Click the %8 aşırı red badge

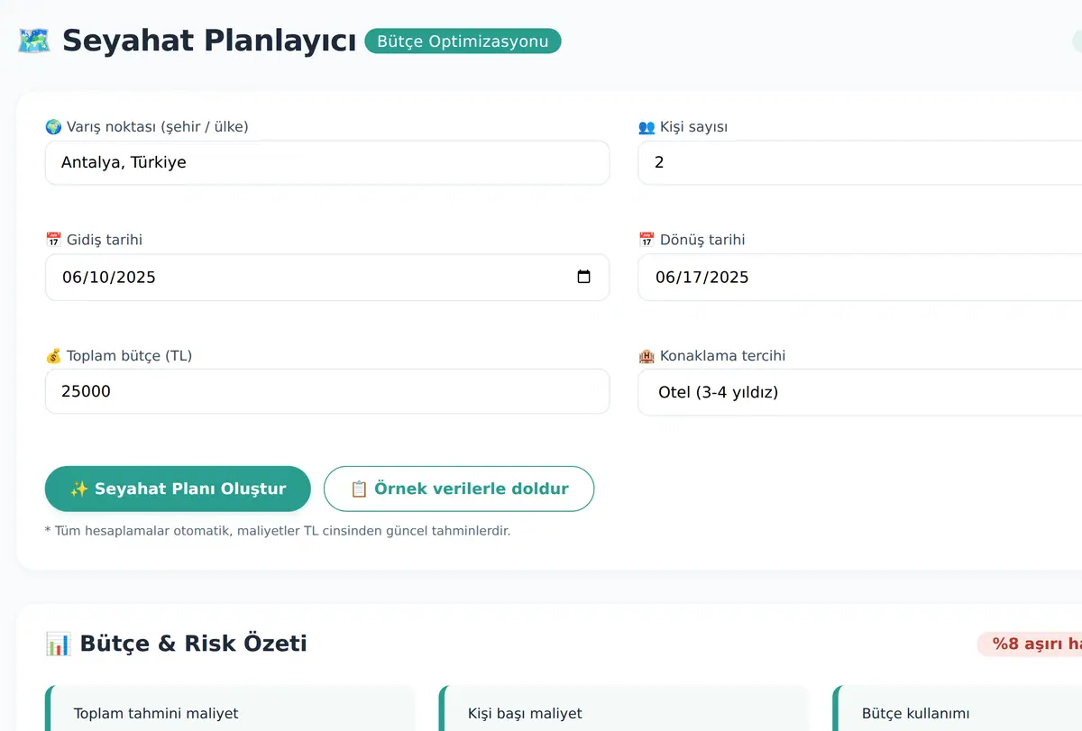click(x=1030, y=644)
